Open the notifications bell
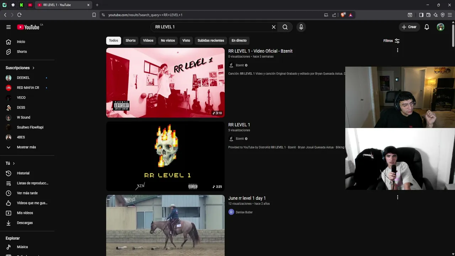 click(x=427, y=27)
